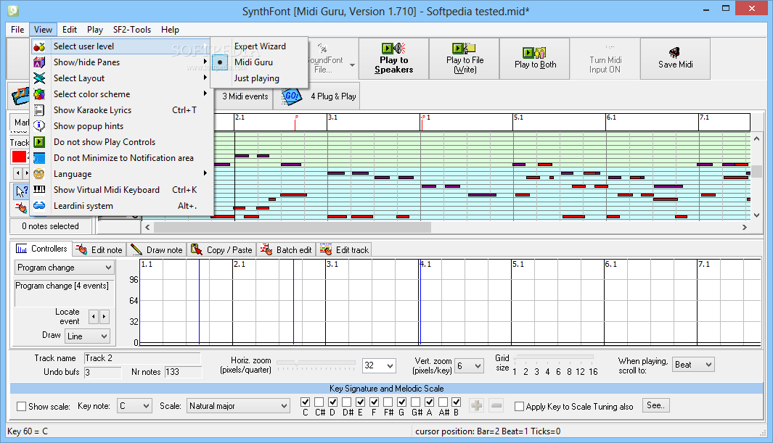Click the red track color swatch
This screenshot has height=443, width=773.
click(19, 157)
